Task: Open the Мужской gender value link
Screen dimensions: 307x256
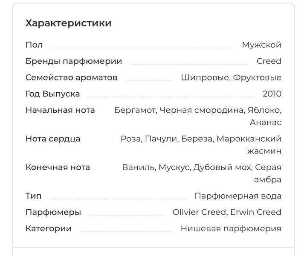Action: coord(261,45)
